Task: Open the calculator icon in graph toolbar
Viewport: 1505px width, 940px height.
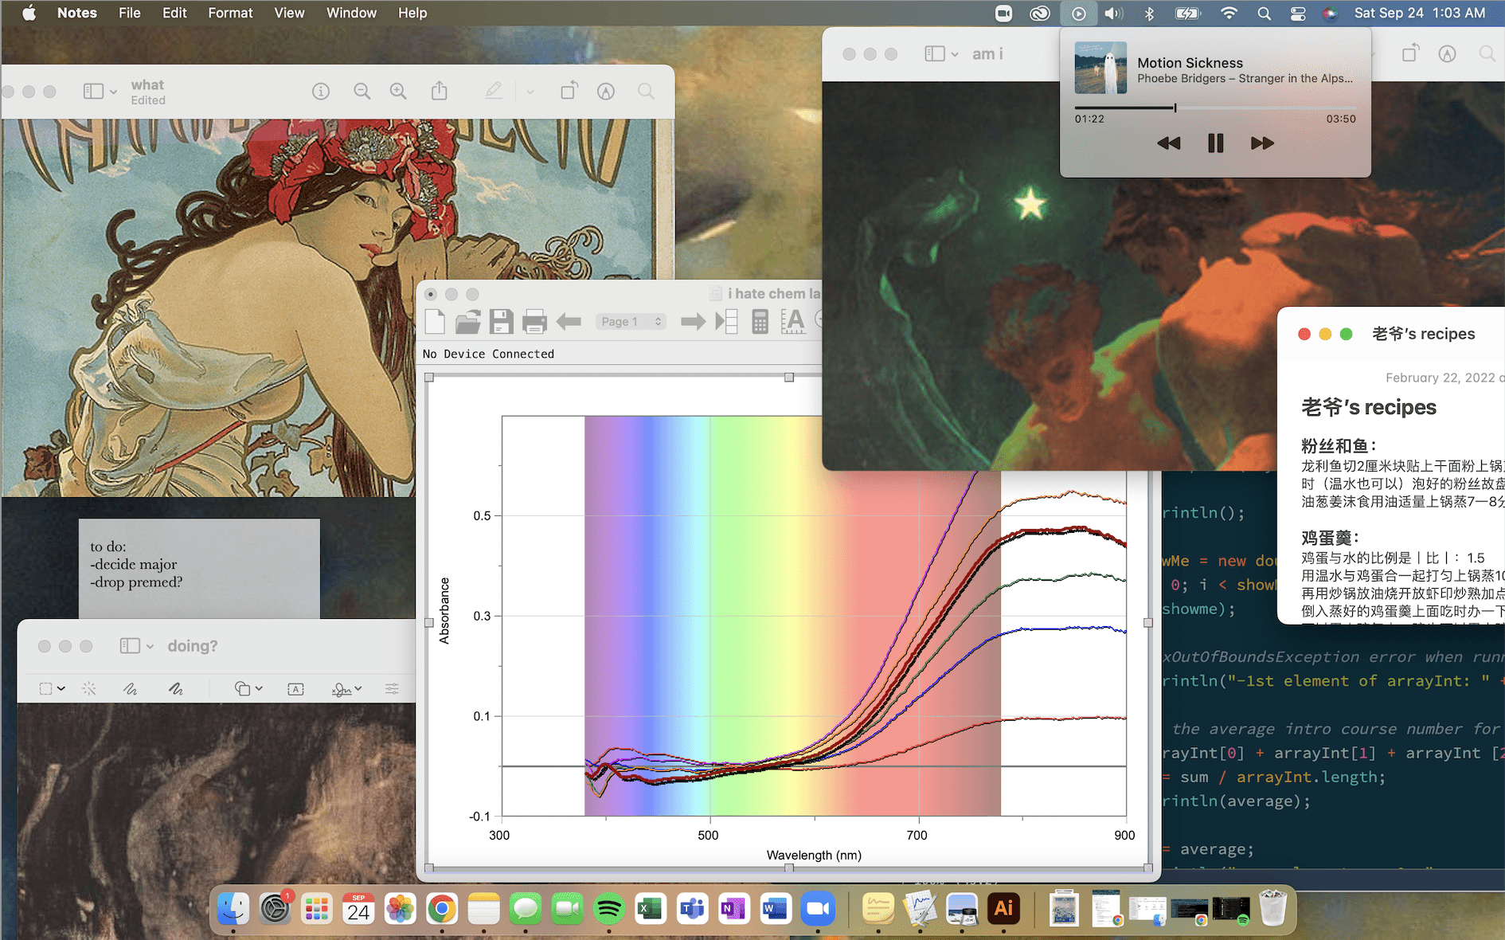Action: 760,321
